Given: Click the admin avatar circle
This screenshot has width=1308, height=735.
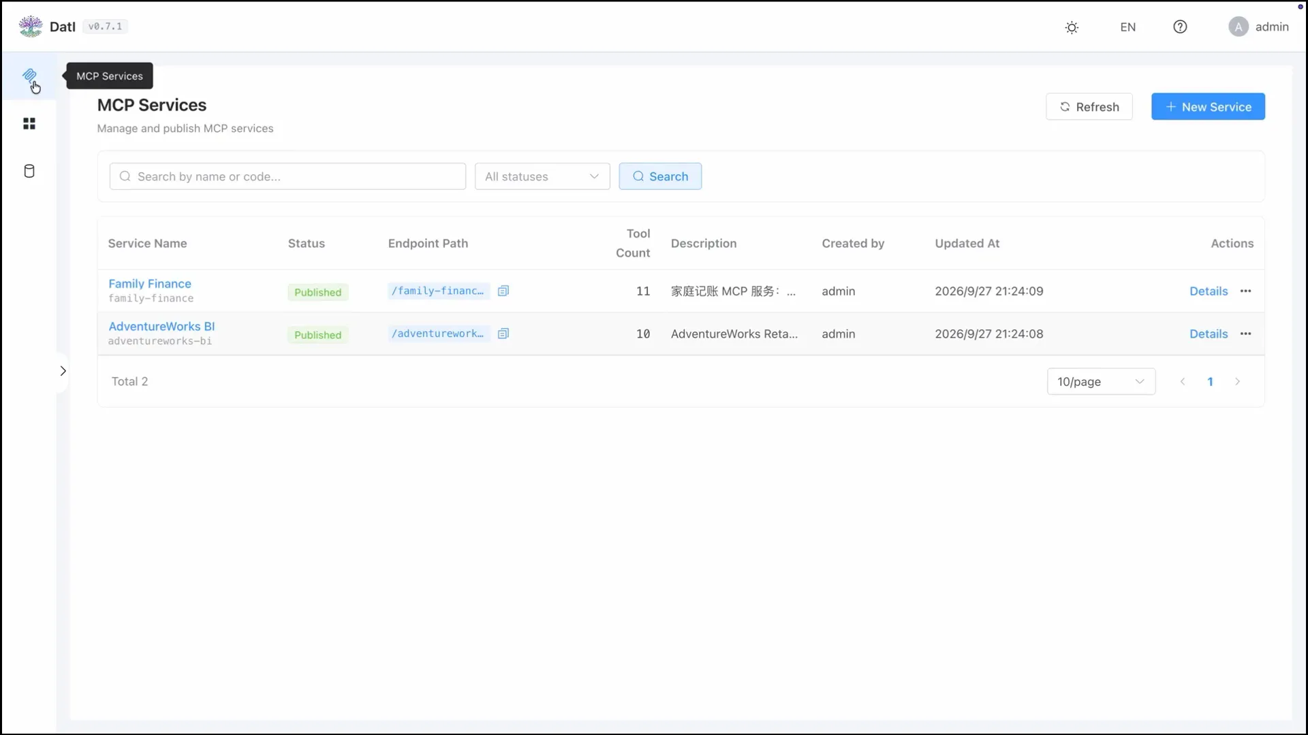Looking at the screenshot, I should pos(1239,27).
